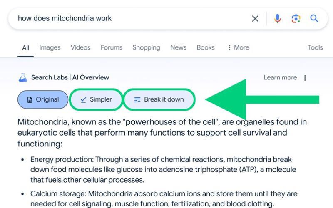333x208 pixels.
Task: Click the Search Labs flask icon
Action: [22, 77]
